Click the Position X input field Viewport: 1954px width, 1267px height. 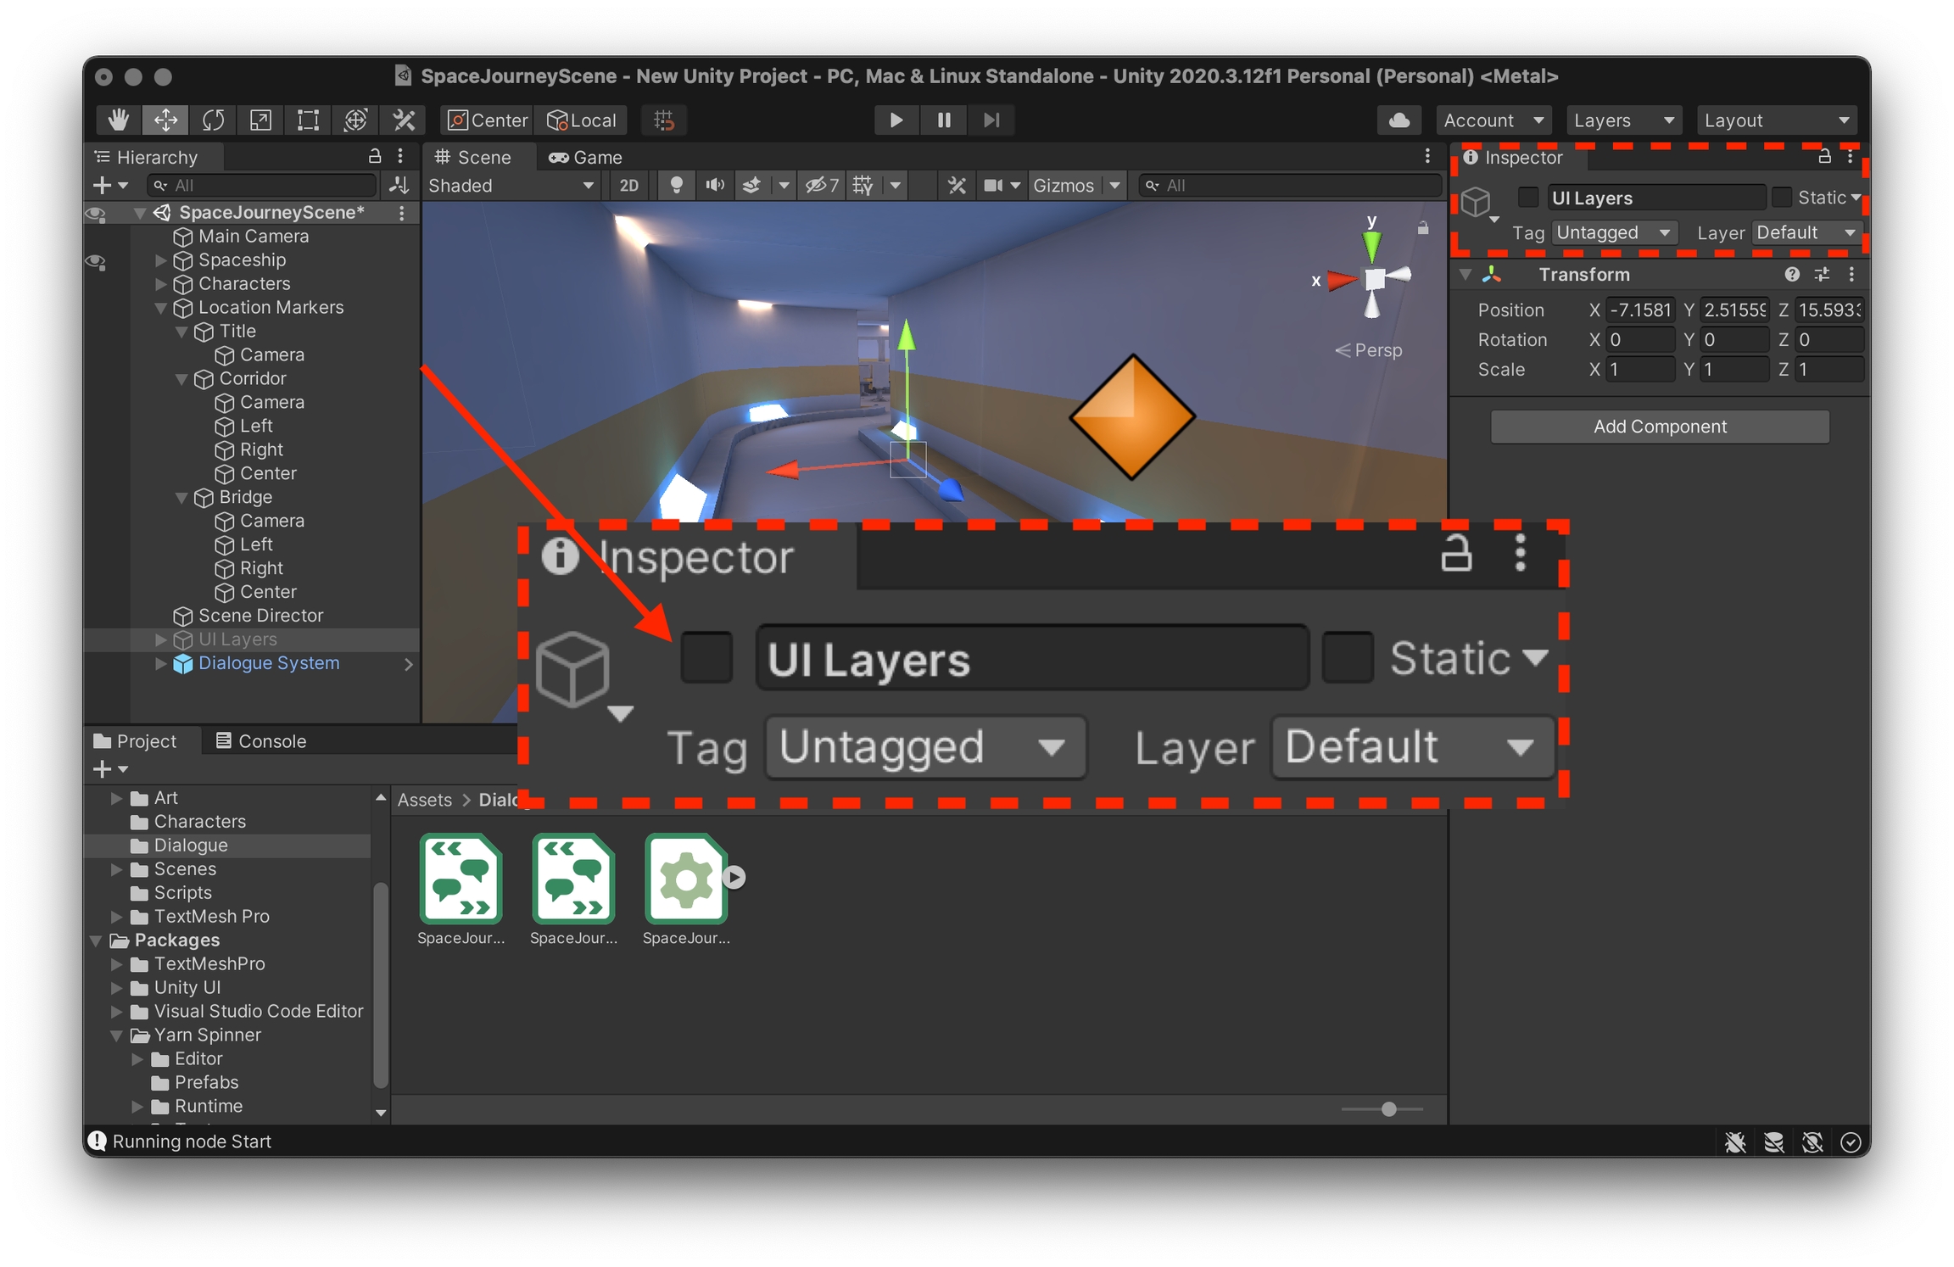tap(1639, 310)
